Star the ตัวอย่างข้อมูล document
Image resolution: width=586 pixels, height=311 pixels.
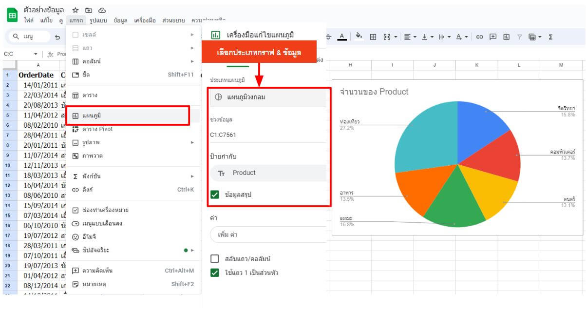coord(76,10)
